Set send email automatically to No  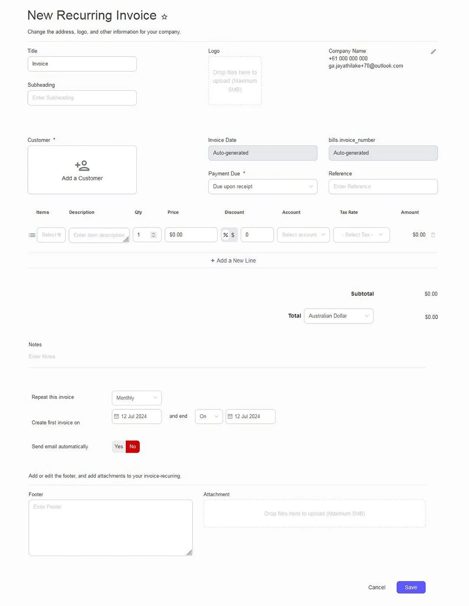[x=133, y=447]
